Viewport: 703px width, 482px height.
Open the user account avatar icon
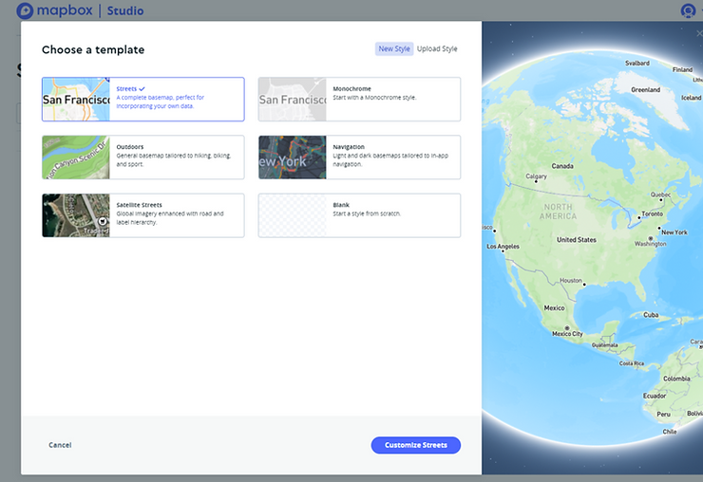(x=688, y=10)
